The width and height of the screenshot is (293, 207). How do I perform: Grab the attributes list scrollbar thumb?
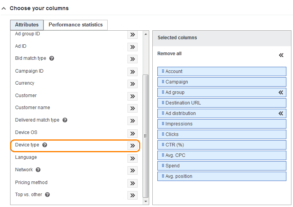146,136
